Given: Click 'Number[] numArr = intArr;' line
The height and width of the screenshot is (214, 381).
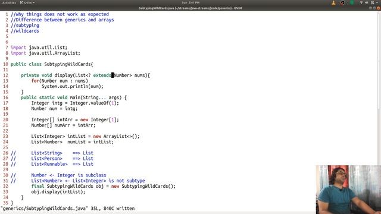Looking at the screenshot, I should click(x=64, y=125).
